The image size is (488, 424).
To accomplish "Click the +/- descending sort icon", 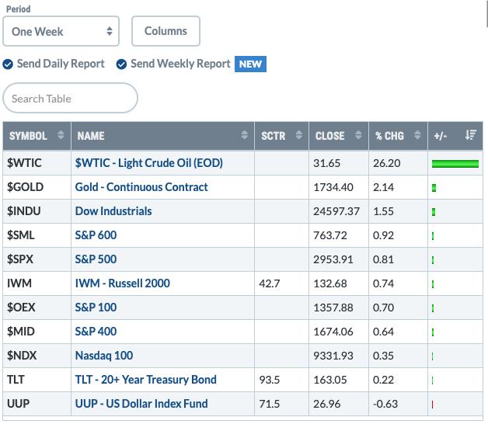I will [471, 135].
